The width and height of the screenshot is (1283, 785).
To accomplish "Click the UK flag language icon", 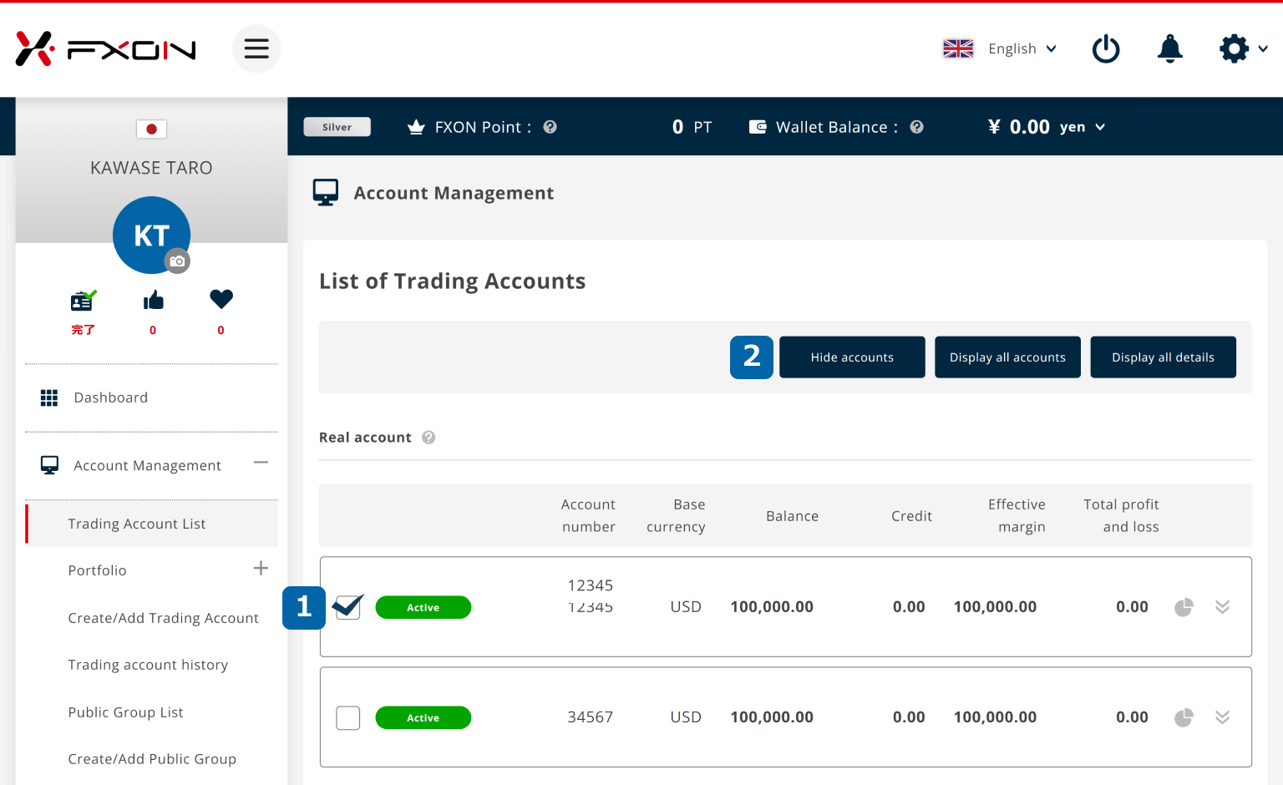I will pyautogui.click(x=958, y=48).
